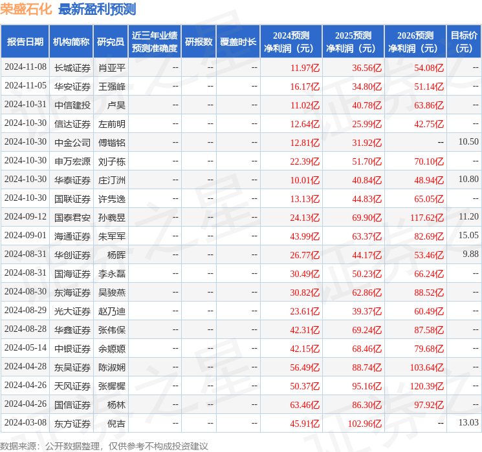
Task: Click the institution 中信建投
Action: point(72,105)
